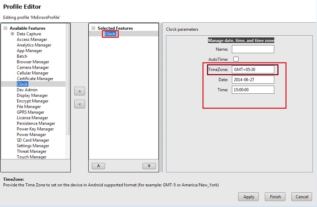
Task: Pick Threat Manager from available features
Action: coord(32,151)
